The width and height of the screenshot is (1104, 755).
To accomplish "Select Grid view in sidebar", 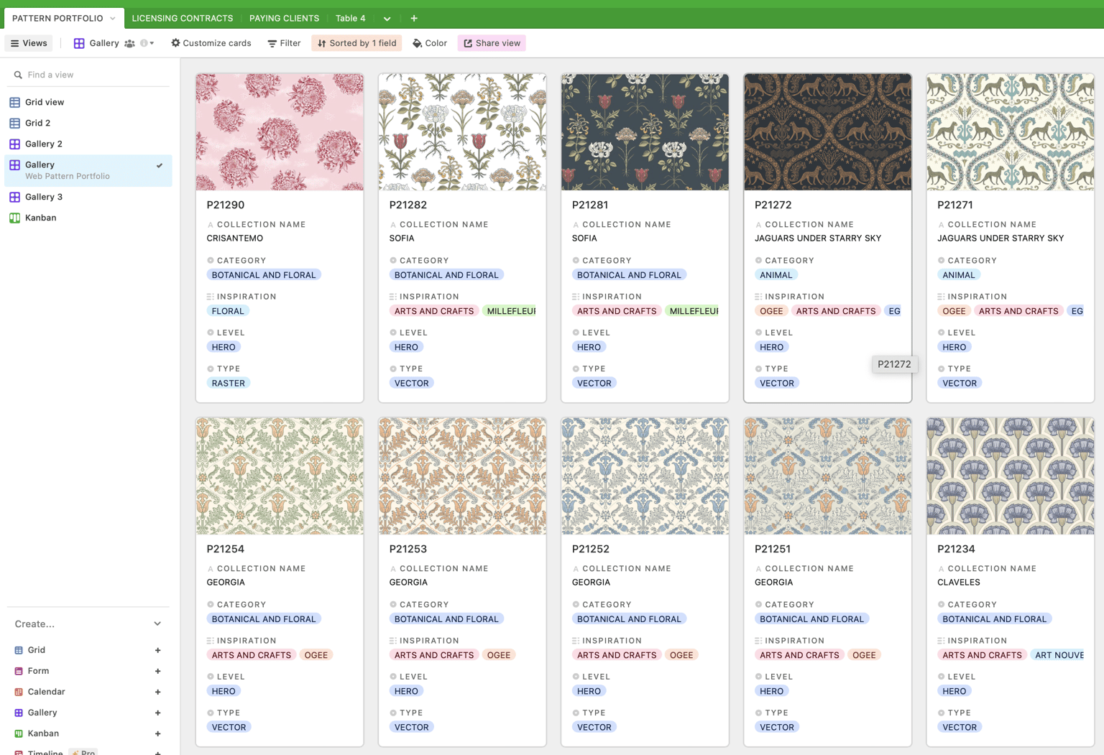I will (88, 102).
